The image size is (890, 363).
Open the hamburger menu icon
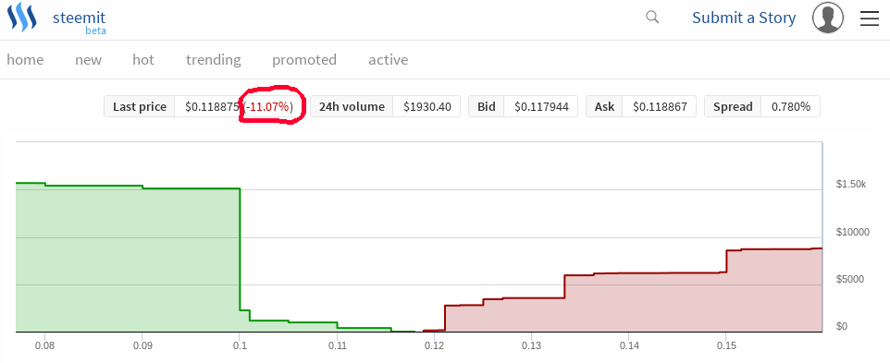pyautogui.click(x=869, y=18)
